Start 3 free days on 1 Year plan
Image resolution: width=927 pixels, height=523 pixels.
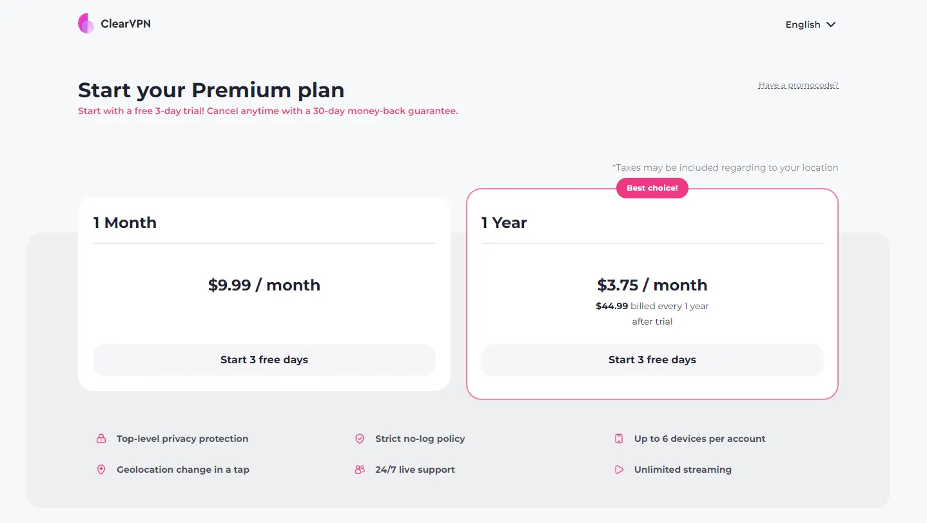point(652,360)
